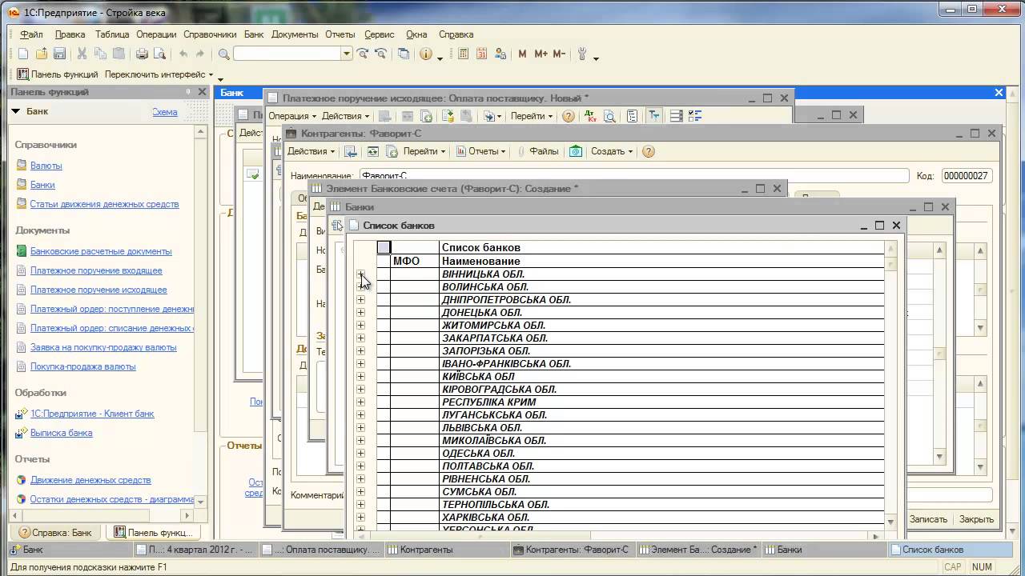
Task: Click help icon in Контрагенты toolbar
Action: (649, 151)
